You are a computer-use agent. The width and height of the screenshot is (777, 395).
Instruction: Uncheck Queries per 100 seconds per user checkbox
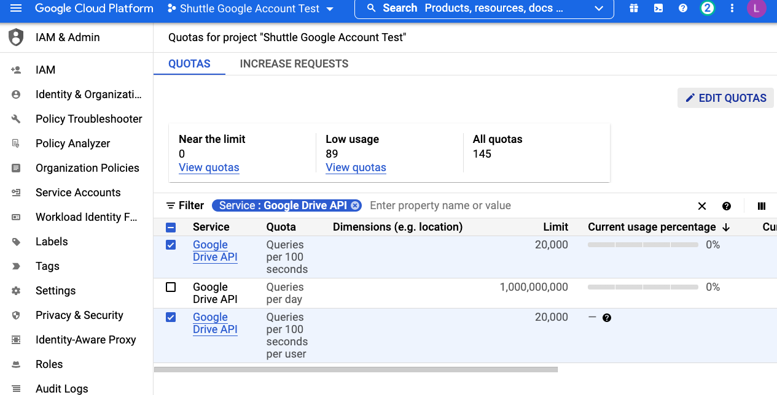[x=171, y=317]
